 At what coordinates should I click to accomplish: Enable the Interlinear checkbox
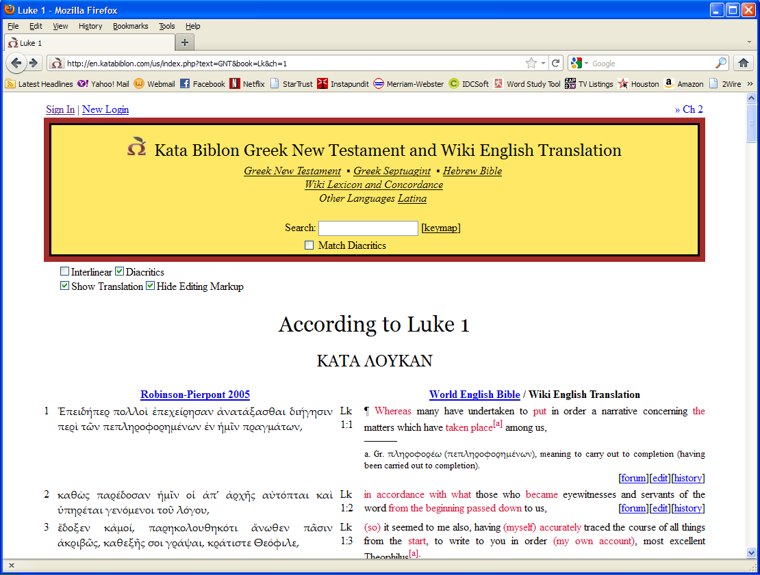tap(64, 272)
